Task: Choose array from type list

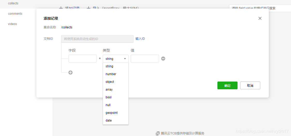Action: 116,90
